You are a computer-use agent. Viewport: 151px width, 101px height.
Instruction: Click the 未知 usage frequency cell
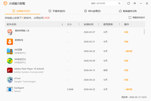click(x=105, y=70)
